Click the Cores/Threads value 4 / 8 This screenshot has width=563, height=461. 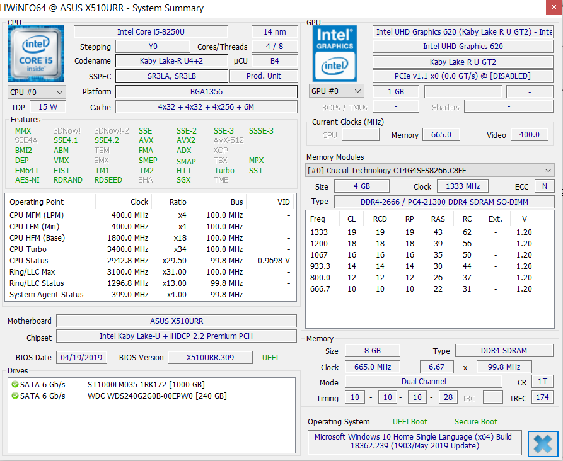click(x=275, y=47)
